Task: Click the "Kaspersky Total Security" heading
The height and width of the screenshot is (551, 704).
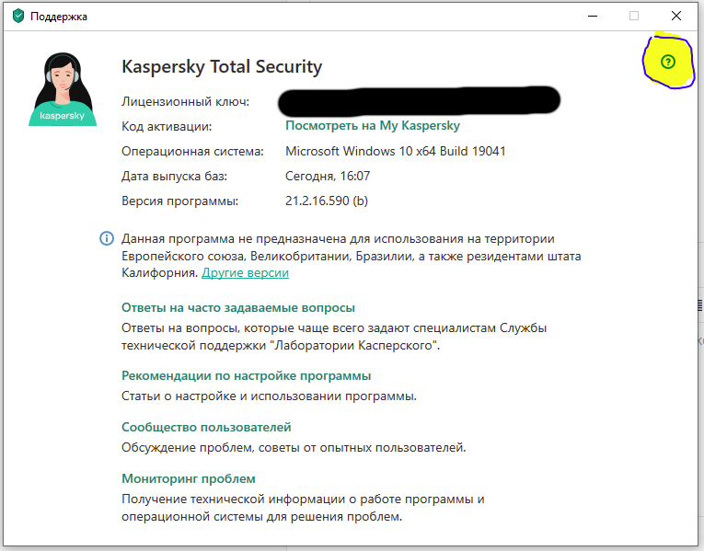Action: (222, 67)
